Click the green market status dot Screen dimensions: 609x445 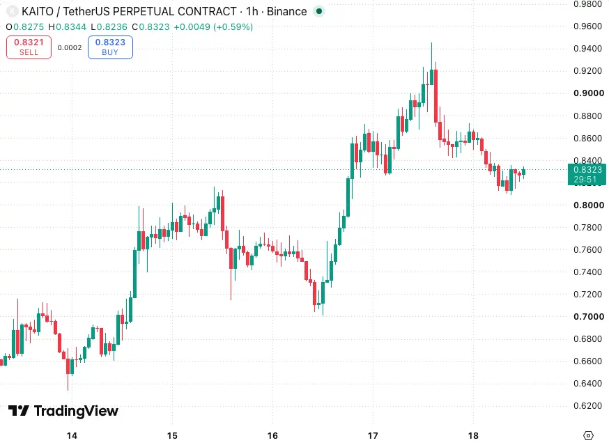click(319, 12)
